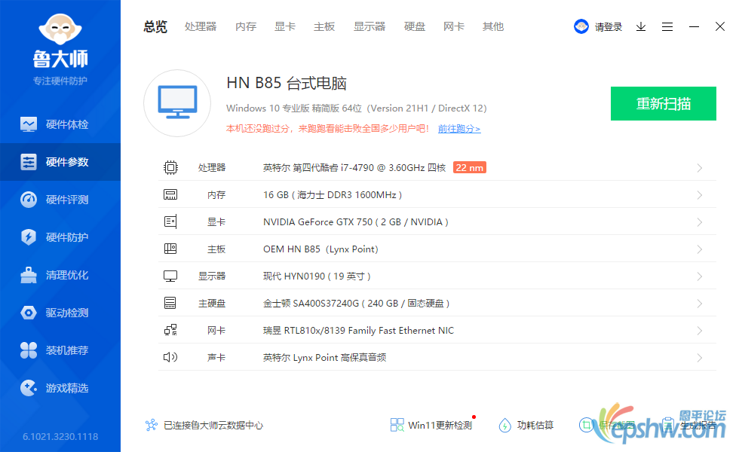Expand the 主板 row chevron
Image resolution: width=739 pixels, height=452 pixels.
tap(700, 249)
